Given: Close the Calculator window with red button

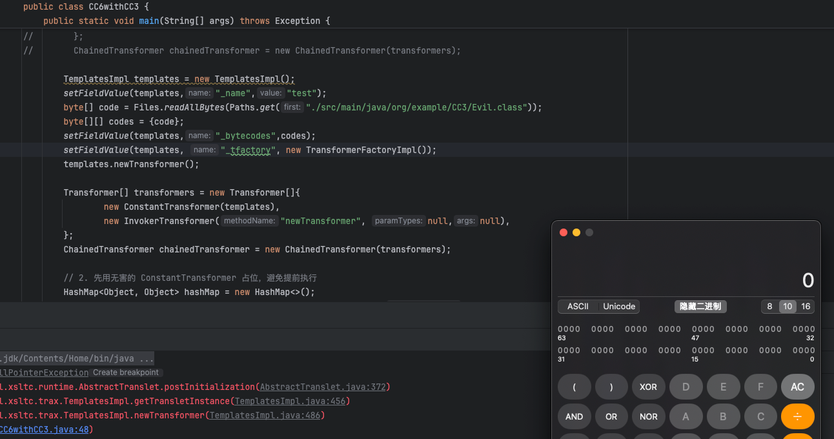Looking at the screenshot, I should click(x=564, y=232).
